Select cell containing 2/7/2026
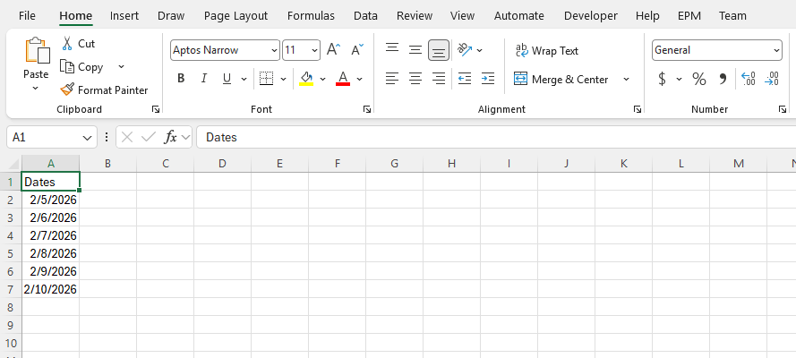 50,235
